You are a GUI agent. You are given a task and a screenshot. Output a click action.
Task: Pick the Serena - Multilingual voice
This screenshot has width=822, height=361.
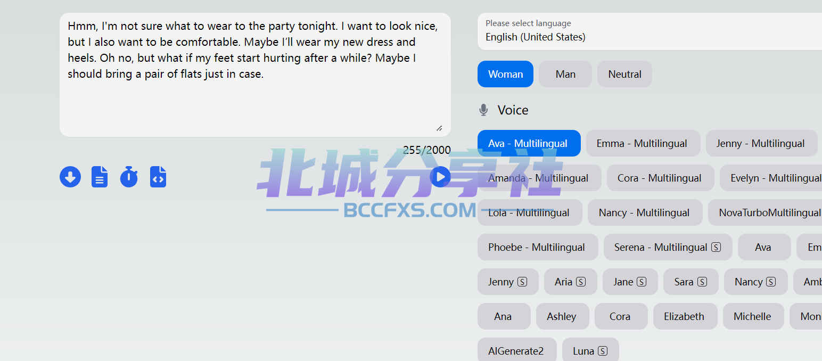click(668, 247)
